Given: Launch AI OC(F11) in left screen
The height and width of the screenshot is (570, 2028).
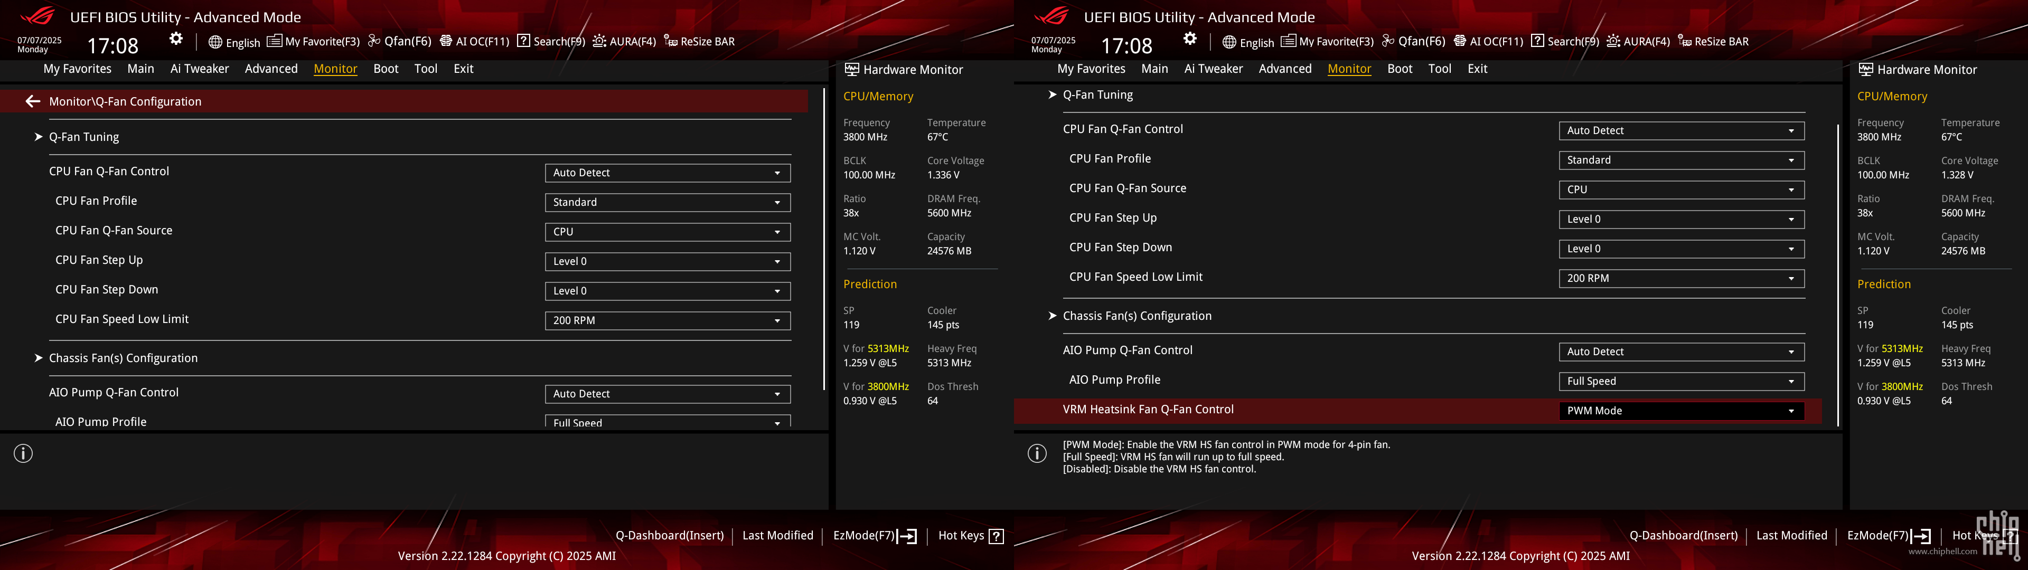Looking at the screenshot, I should [474, 42].
